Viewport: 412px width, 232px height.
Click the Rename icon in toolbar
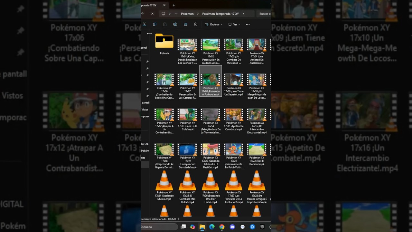tap(175, 24)
